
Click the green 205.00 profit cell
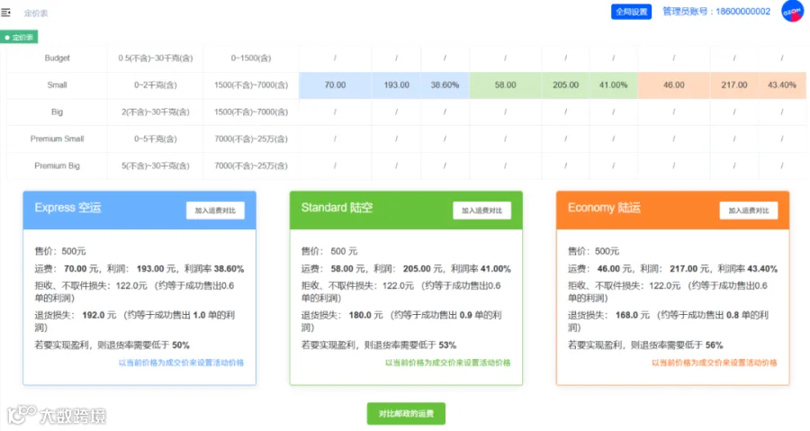point(566,85)
